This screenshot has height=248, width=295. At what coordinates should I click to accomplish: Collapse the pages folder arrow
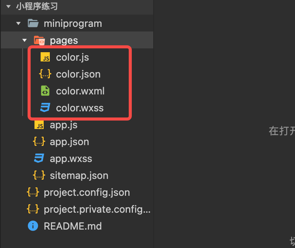point(25,40)
